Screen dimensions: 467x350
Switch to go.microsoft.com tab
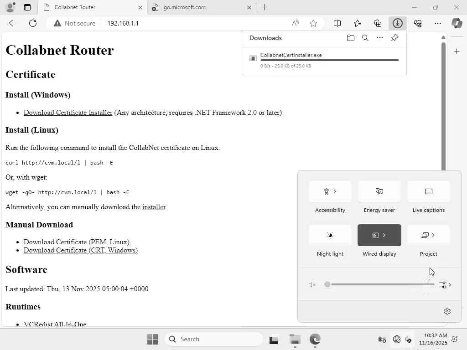(x=202, y=7)
